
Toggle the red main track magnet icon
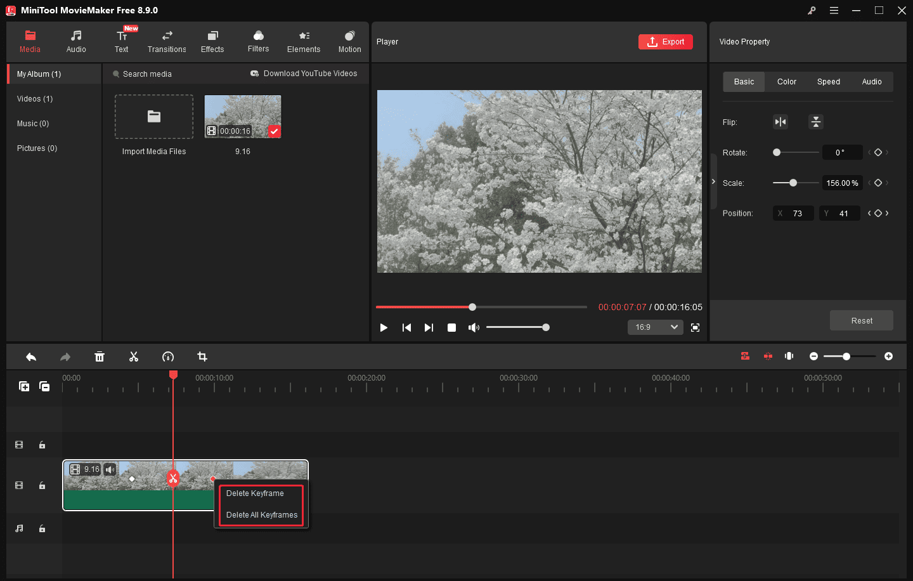tap(745, 356)
